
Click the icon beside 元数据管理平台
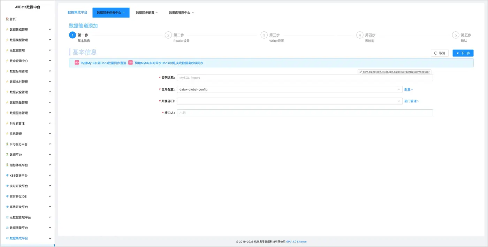[x=7, y=217]
